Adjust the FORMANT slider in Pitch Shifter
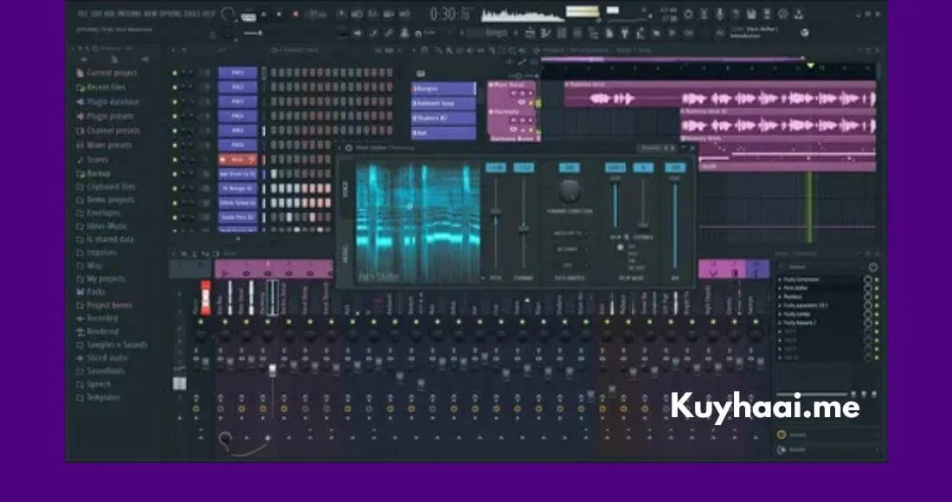 pyautogui.click(x=524, y=228)
